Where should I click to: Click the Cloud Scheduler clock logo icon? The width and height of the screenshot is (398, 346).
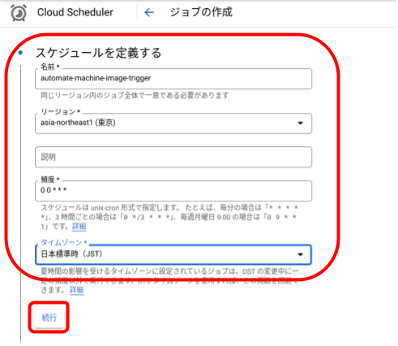[x=19, y=12]
